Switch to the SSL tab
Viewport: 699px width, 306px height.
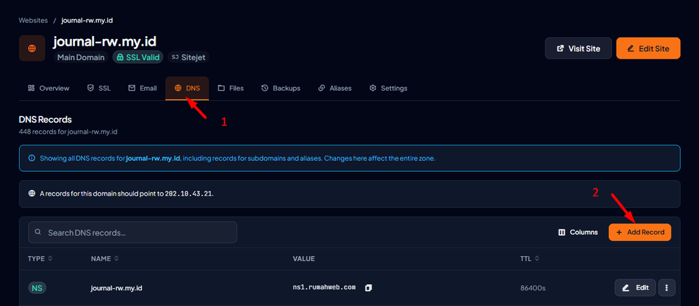[x=98, y=88]
